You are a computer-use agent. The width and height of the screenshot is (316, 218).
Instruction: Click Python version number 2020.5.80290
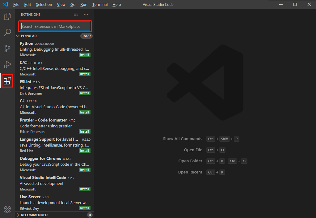point(44,44)
